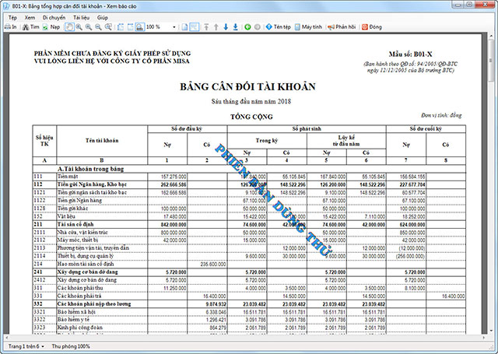Click the vertical scrollbar down arrow
The height and width of the screenshot is (354, 498).
[x=493, y=335]
